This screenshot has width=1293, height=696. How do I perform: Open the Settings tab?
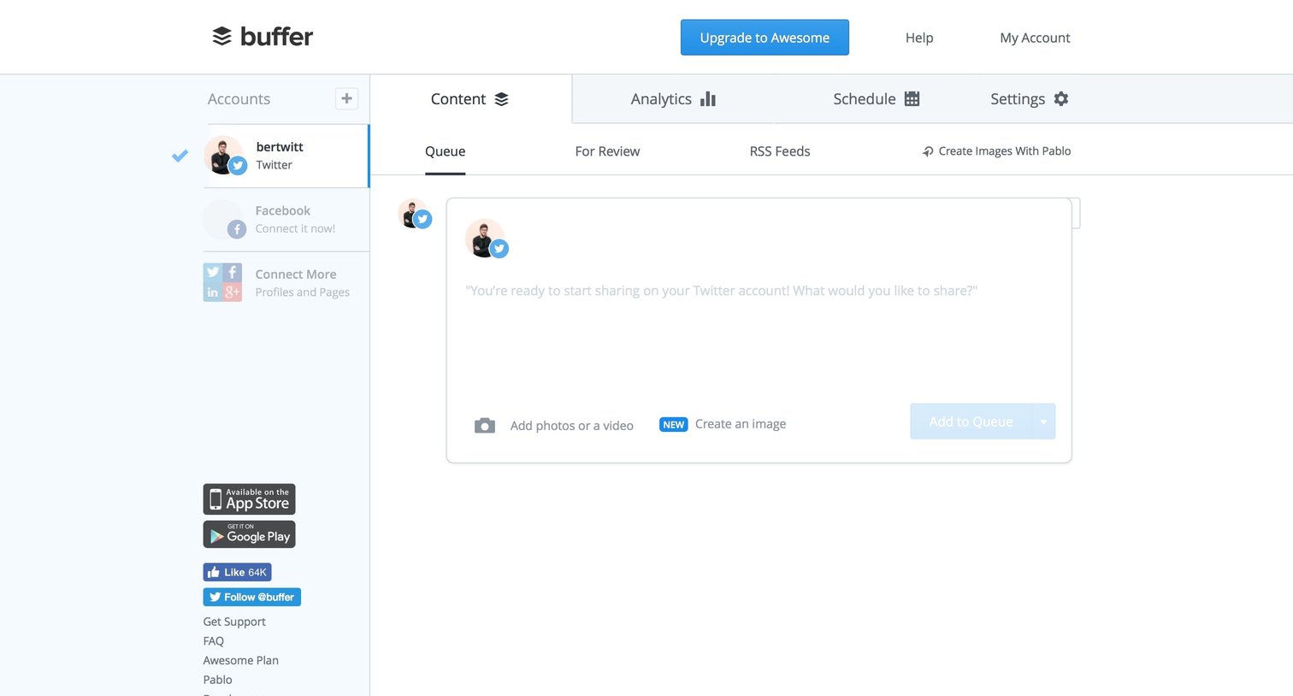coord(1029,99)
